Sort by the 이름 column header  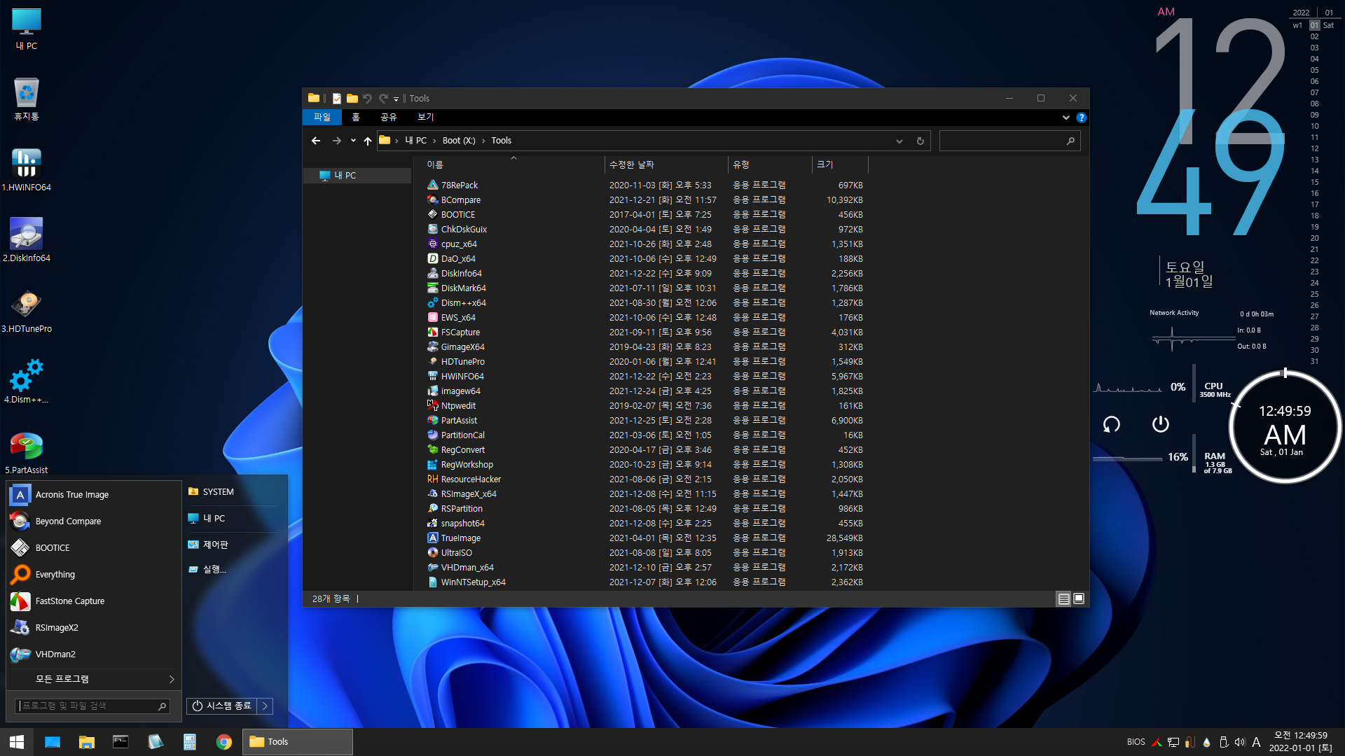pos(513,164)
